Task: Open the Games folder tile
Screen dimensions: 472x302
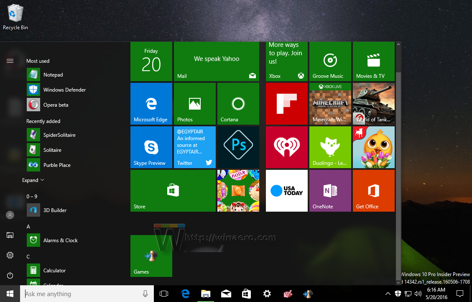Action: point(151,256)
